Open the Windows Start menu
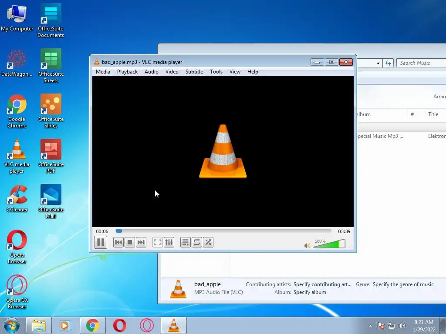 12,325
